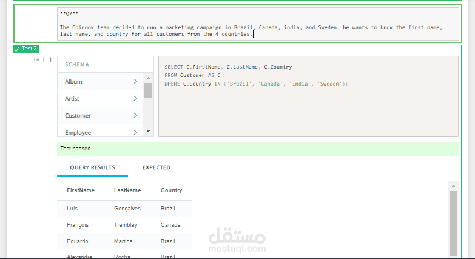Click the WHERE clause line in query

click(x=256, y=84)
